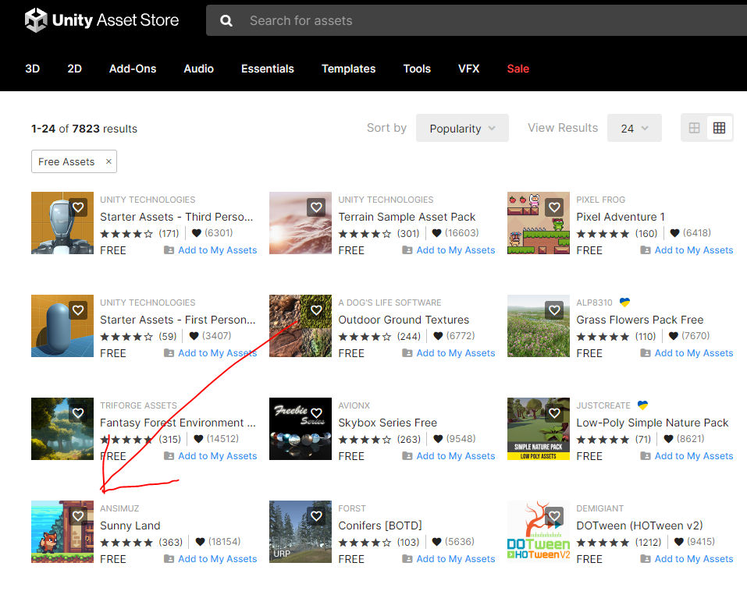747x591 pixels.
Task: Click folder icon beside Pixel Adventure 1 Add to My Assets
Action: pos(646,249)
